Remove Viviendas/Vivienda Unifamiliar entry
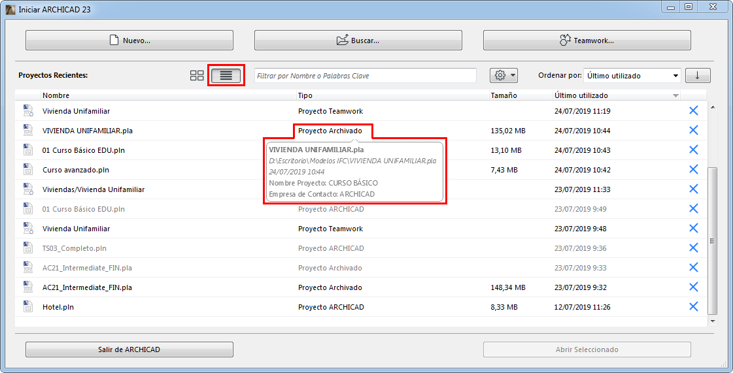733x373 pixels. coord(693,189)
